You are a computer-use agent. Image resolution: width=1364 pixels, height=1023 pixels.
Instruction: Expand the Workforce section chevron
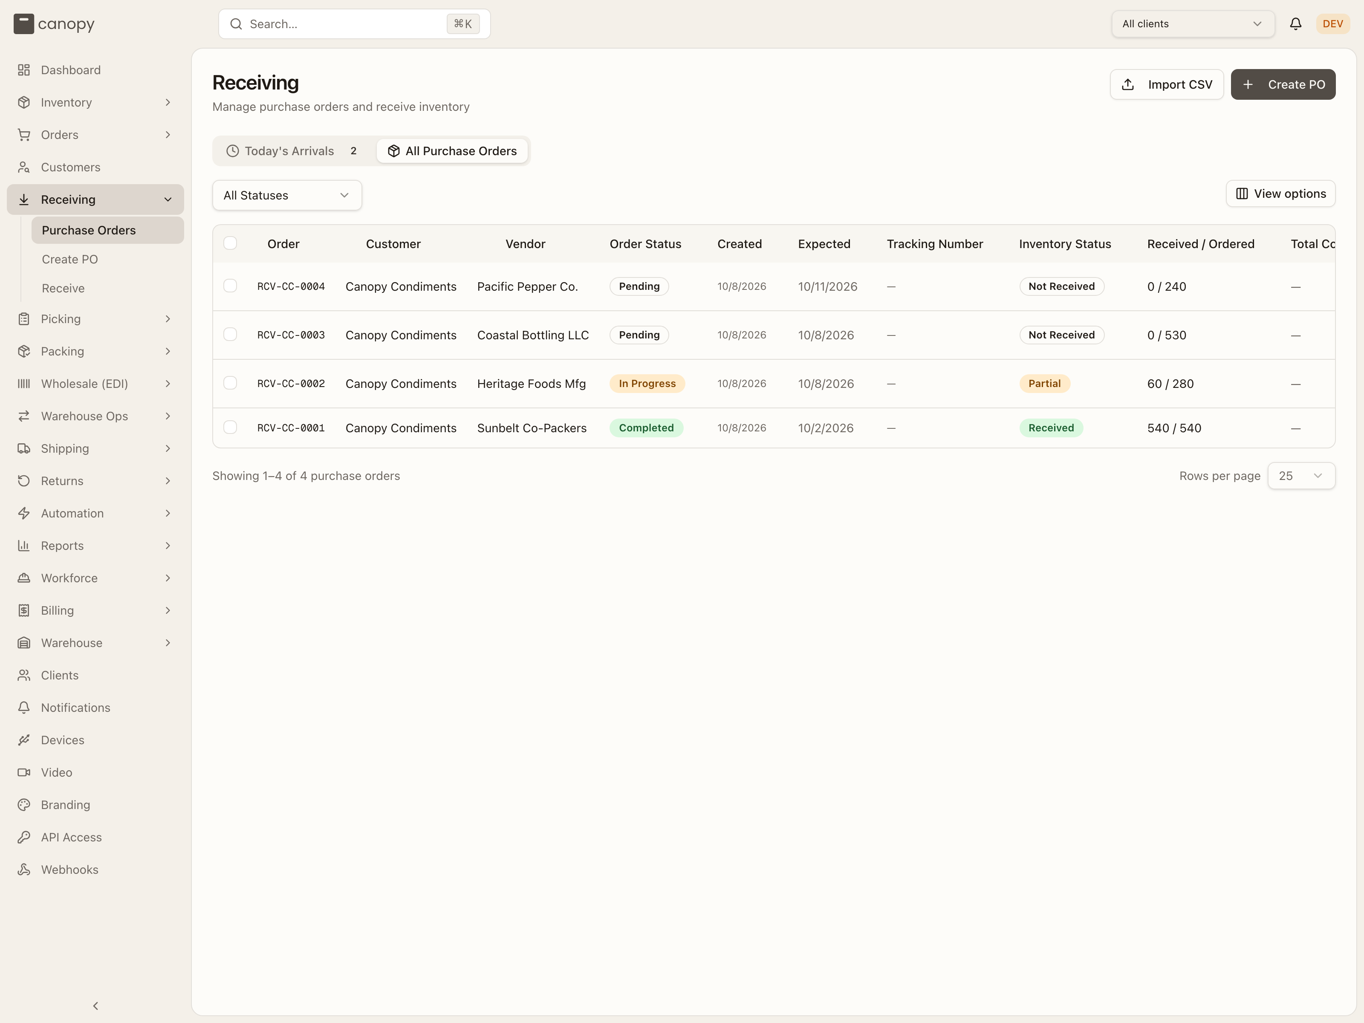(168, 578)
